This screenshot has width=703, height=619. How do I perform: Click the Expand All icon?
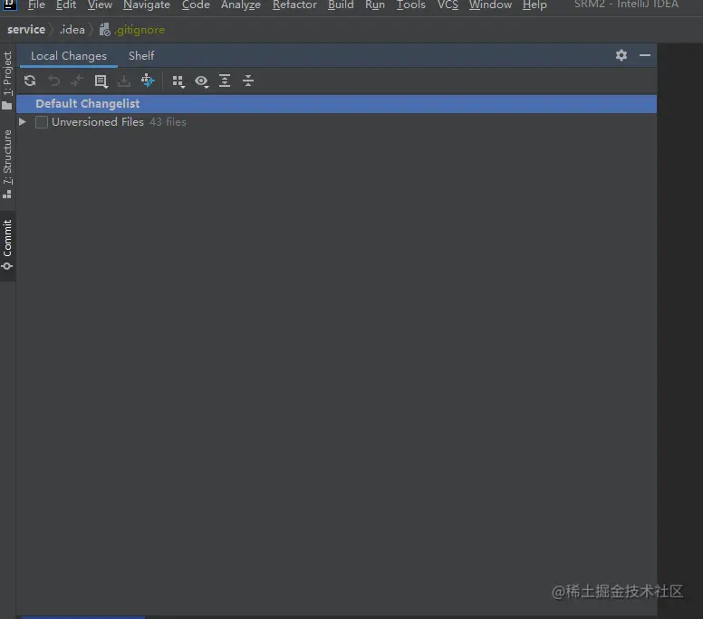[x=225, y=81]
